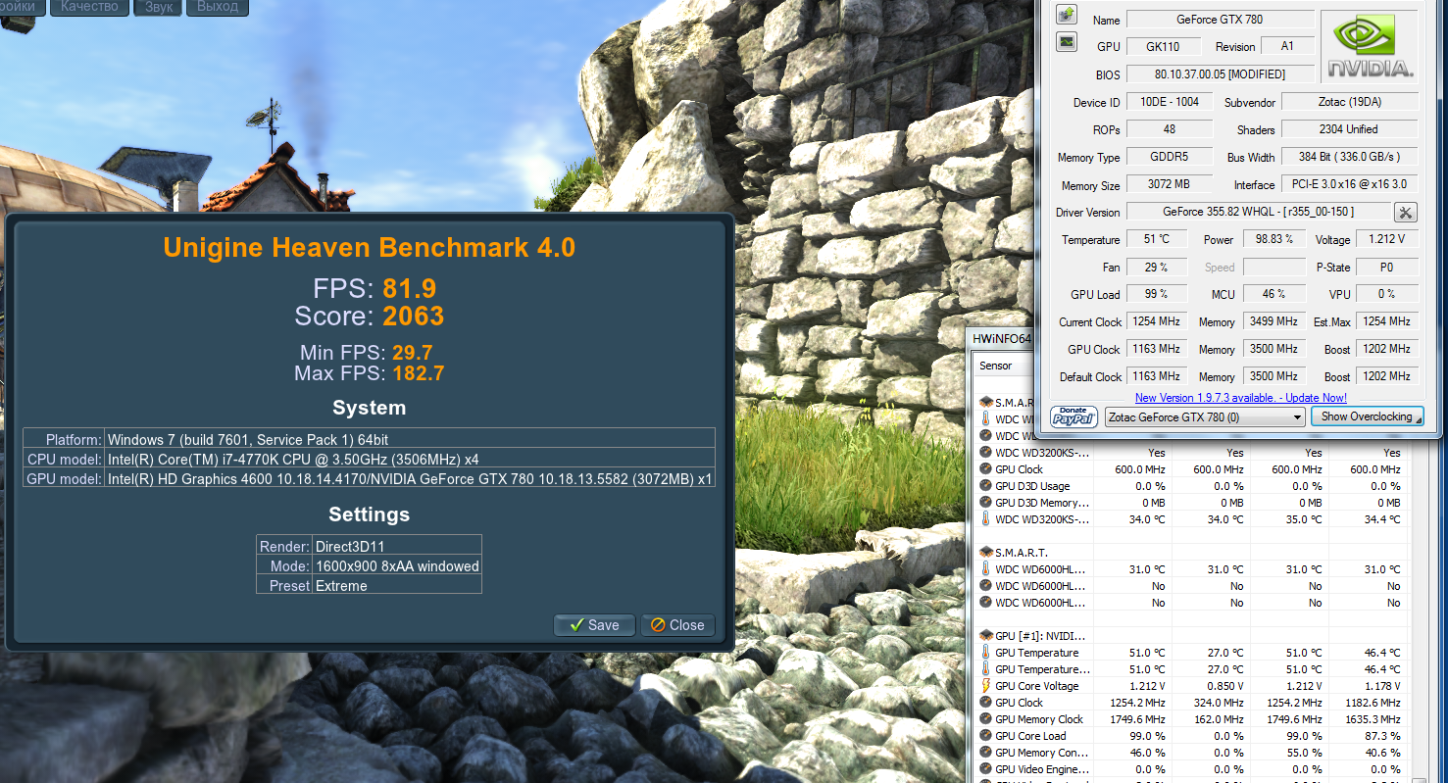Click the icon beside GPU D3D Usage
Viewport: 1448px width, 783px height.
coord(985,486)
